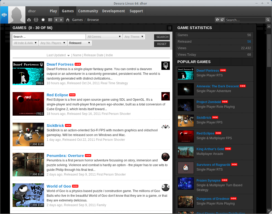Click the starburst updates icon
This screenshot has height=214, width=272.
43,20
